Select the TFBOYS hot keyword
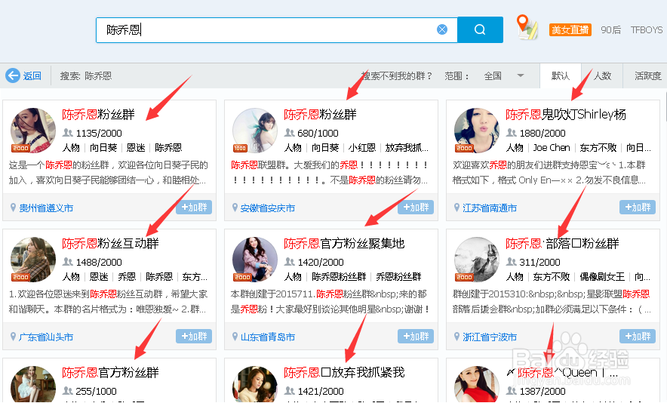 click(x=647, y=29)
